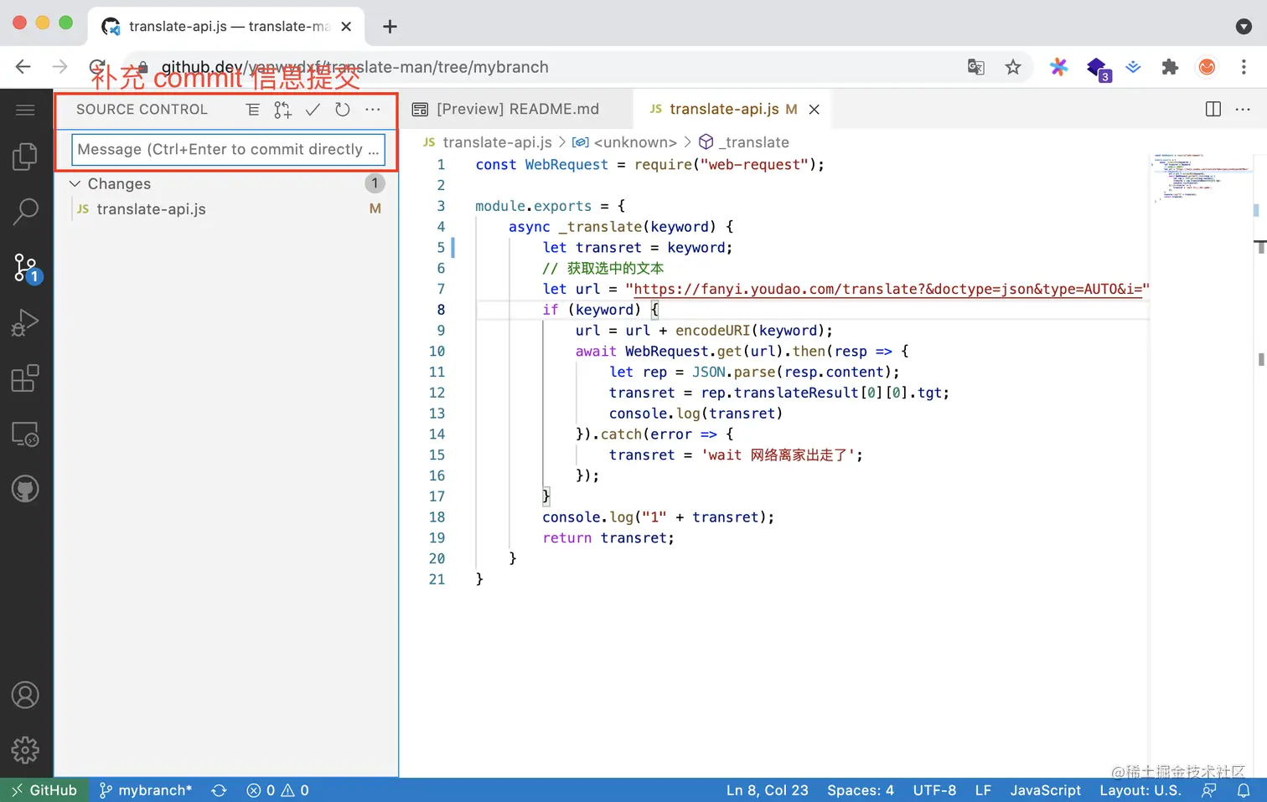Open Source Control view with badge
Image resolution: width=1267 pixels, height=802 pixels.
pyautogui.click(x=26, y=268)
